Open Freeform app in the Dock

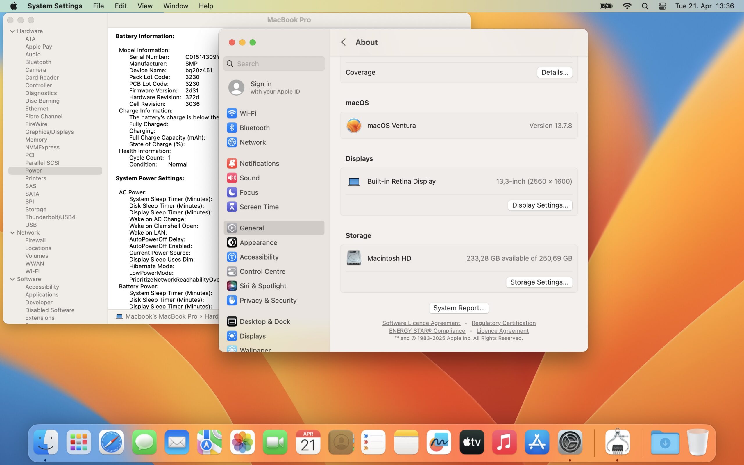tap(438, 442)
